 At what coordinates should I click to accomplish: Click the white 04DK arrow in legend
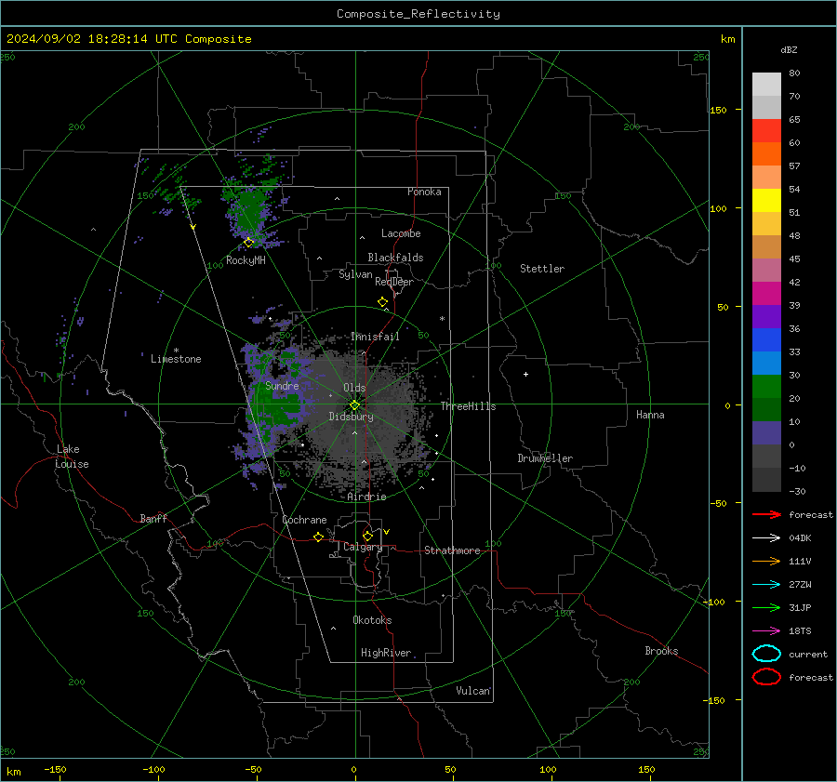(766, 537)
